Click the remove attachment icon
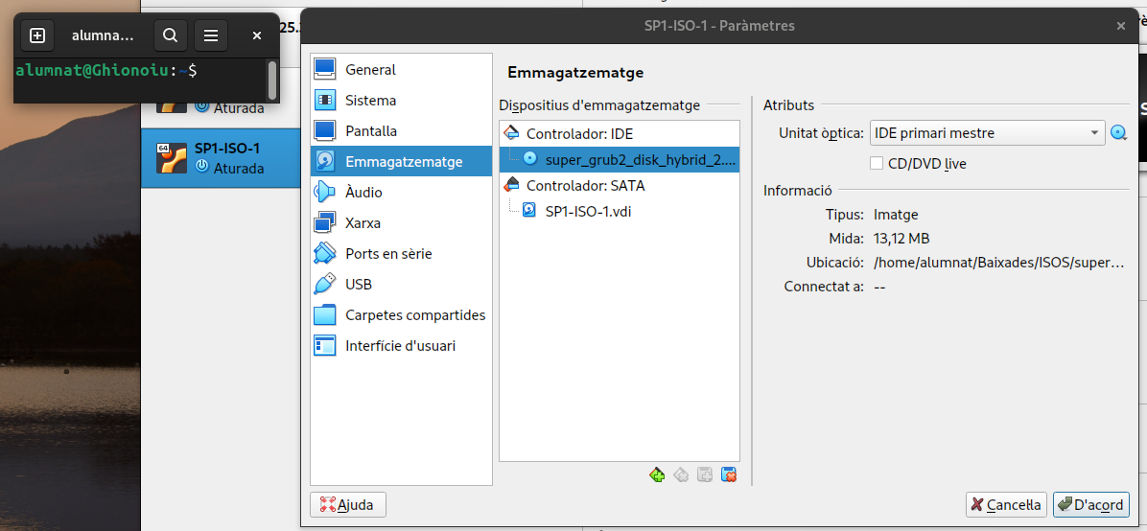Image resolution: width=1147 pixels, height=531 pixels. point(728,474)
